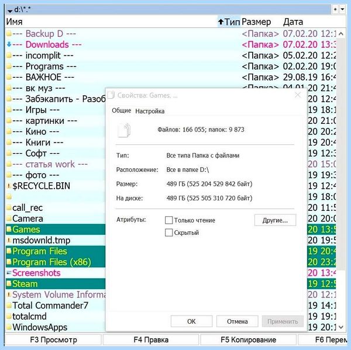Close the Свойства properties dialog

(x=298, y=95)
